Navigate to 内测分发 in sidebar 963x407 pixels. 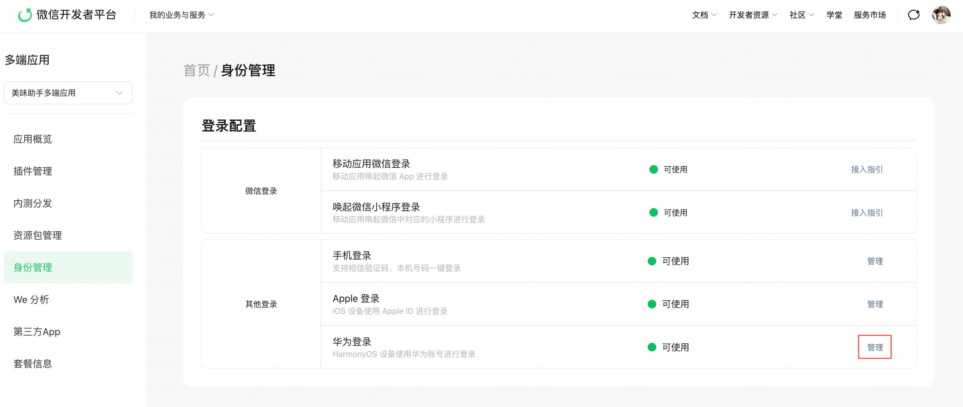coord(32,203)
